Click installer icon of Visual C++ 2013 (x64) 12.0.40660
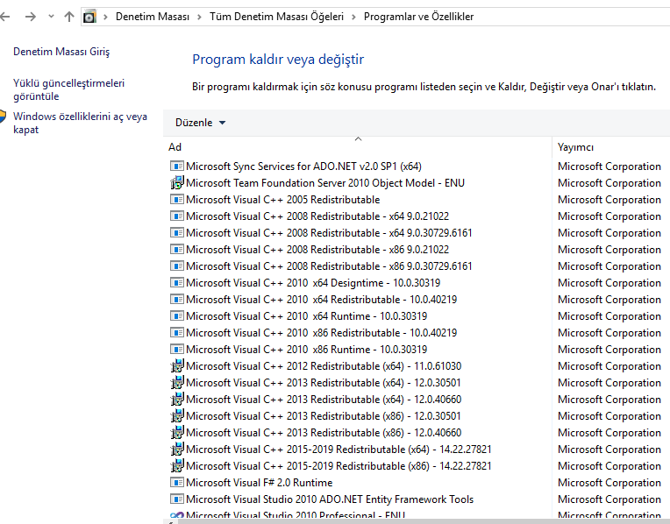 click(x=177, y=400)
